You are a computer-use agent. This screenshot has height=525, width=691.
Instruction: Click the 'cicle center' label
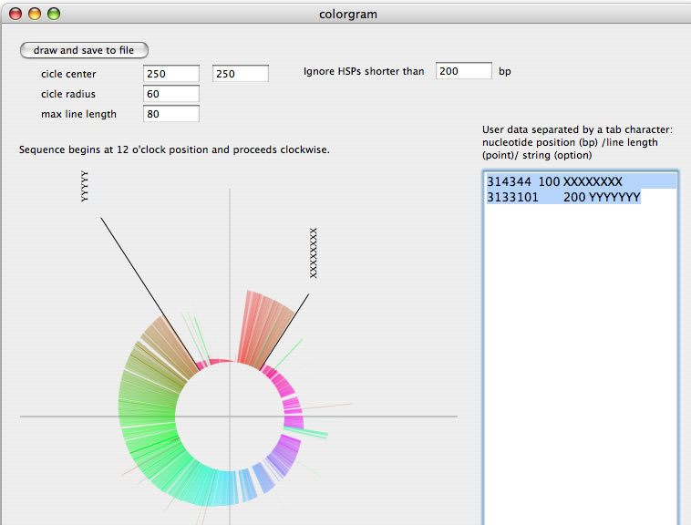click(x=68, y=74)
